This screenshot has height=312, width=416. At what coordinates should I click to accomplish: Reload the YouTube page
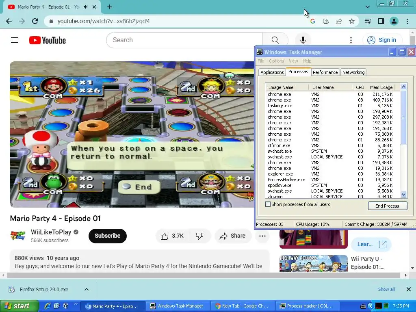[x=35, y=21]
